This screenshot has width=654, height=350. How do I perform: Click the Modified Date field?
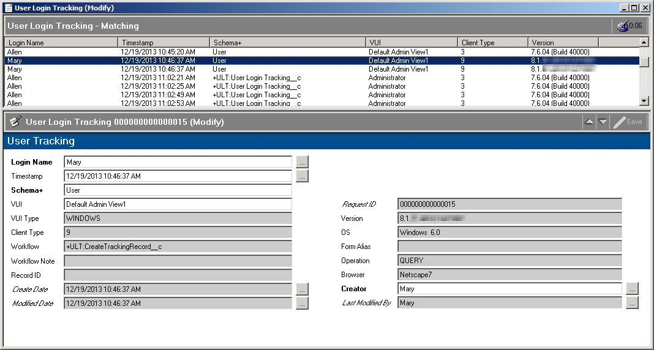[x=178, y=303]
